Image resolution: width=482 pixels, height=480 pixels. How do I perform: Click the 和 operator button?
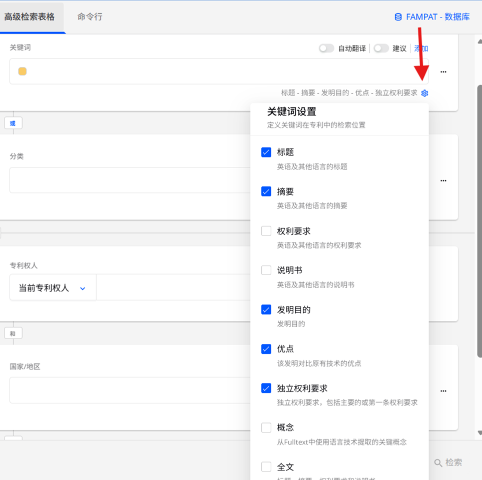tap(13, 333)
